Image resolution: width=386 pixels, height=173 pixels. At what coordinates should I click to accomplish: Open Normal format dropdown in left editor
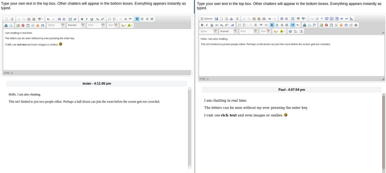pyautogui.click(x=76, y=25)
